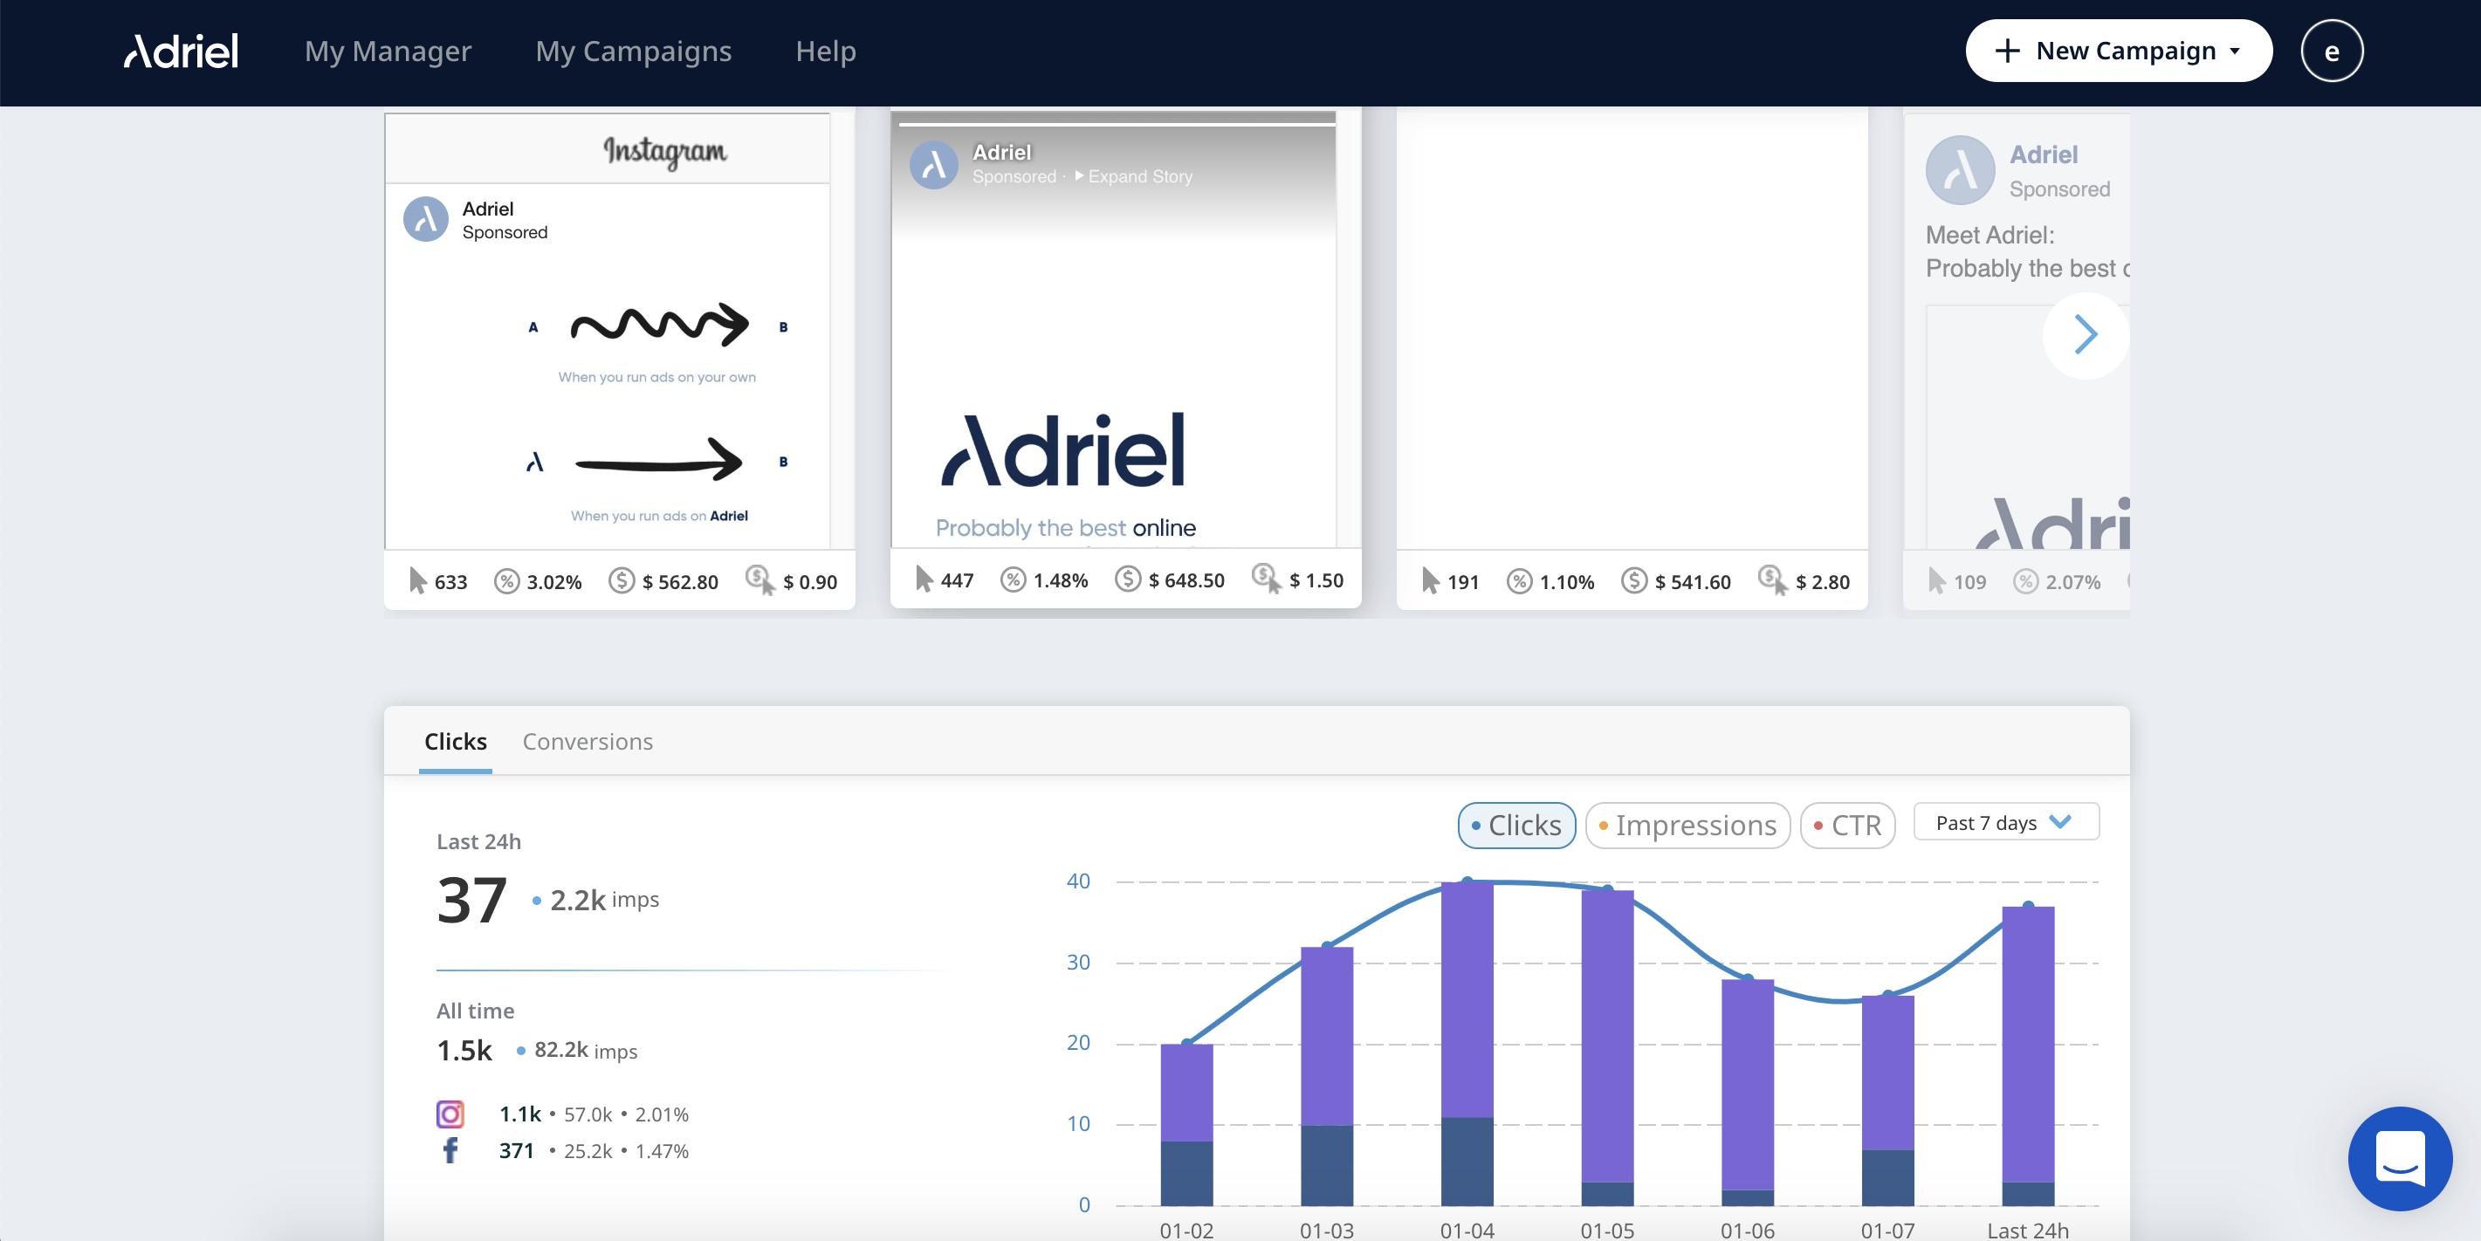Image resolution: width=2481 pixels, height=1241 pixels.
Task: Toggle the Clicks chart series
Action: (x=1516, y=825)
